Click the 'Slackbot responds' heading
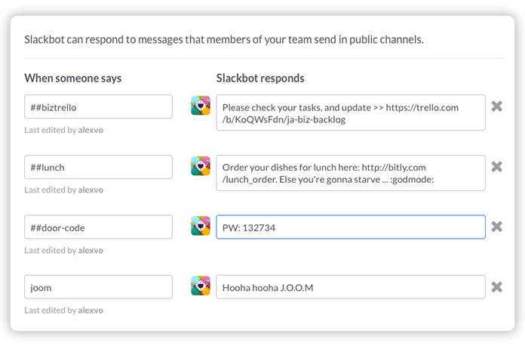The width and height of the screenshot is (525, 349). (260, 78)
